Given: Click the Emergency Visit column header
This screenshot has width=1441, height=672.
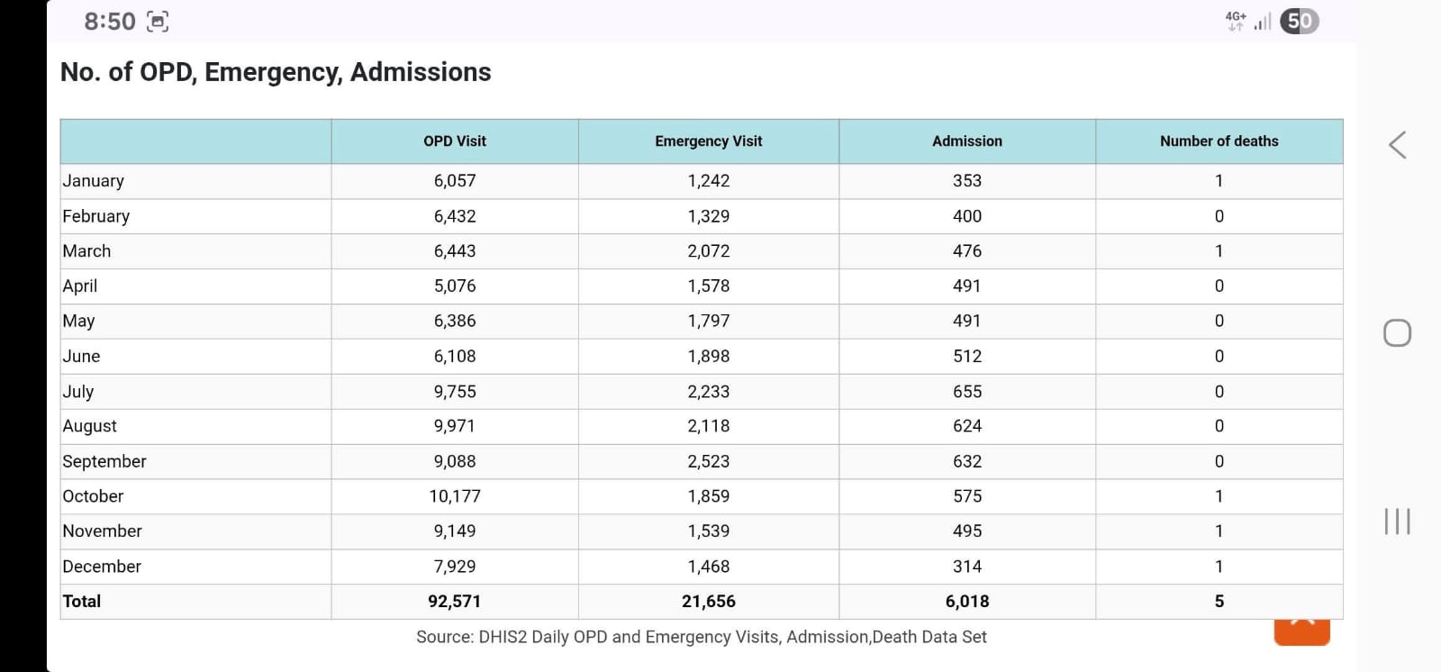Looking at the screenshot, I should [709, 141].
